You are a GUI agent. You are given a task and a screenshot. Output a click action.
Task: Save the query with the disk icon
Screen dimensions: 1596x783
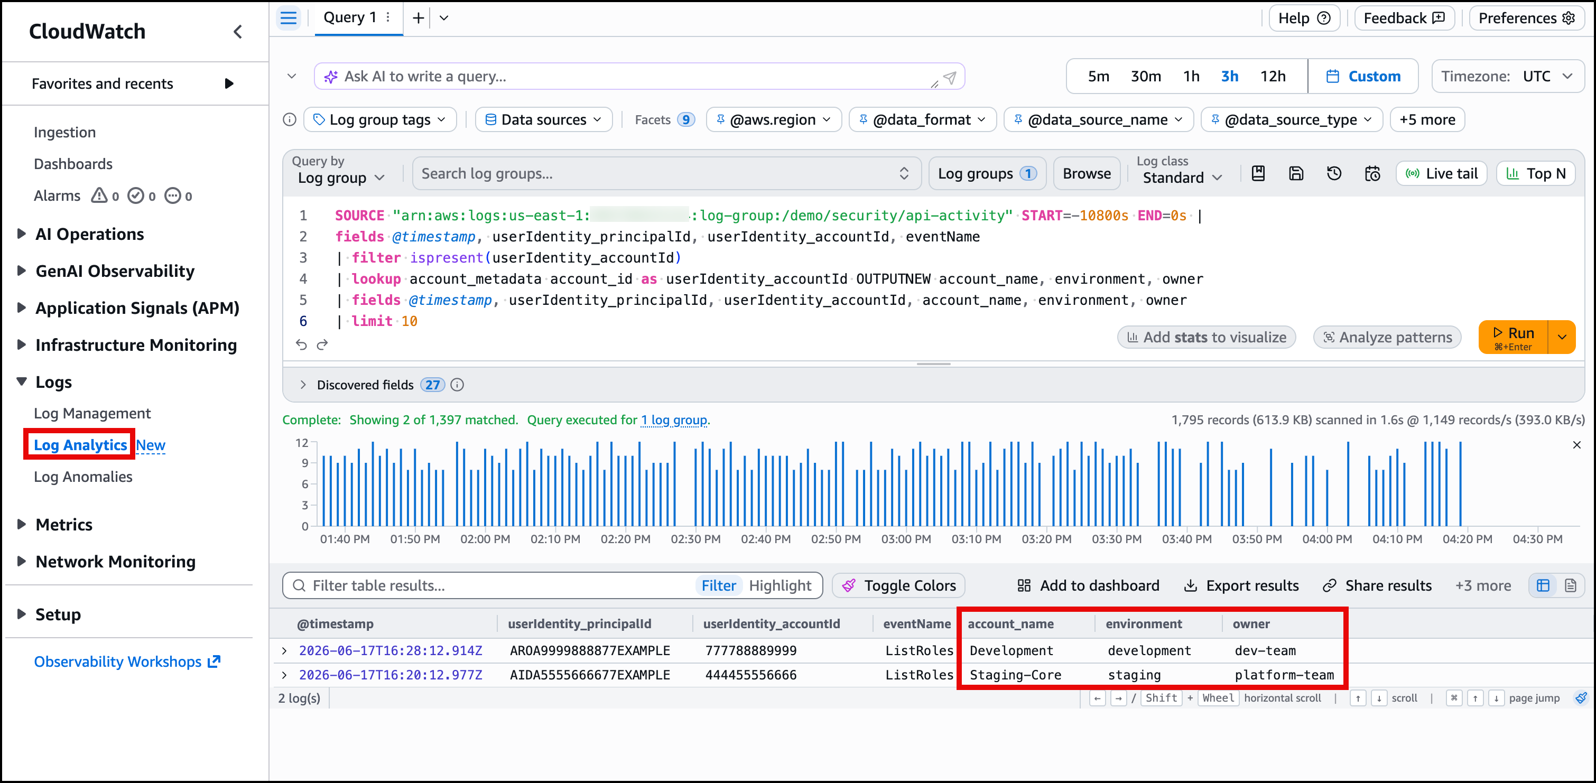tap(1296, 173)
